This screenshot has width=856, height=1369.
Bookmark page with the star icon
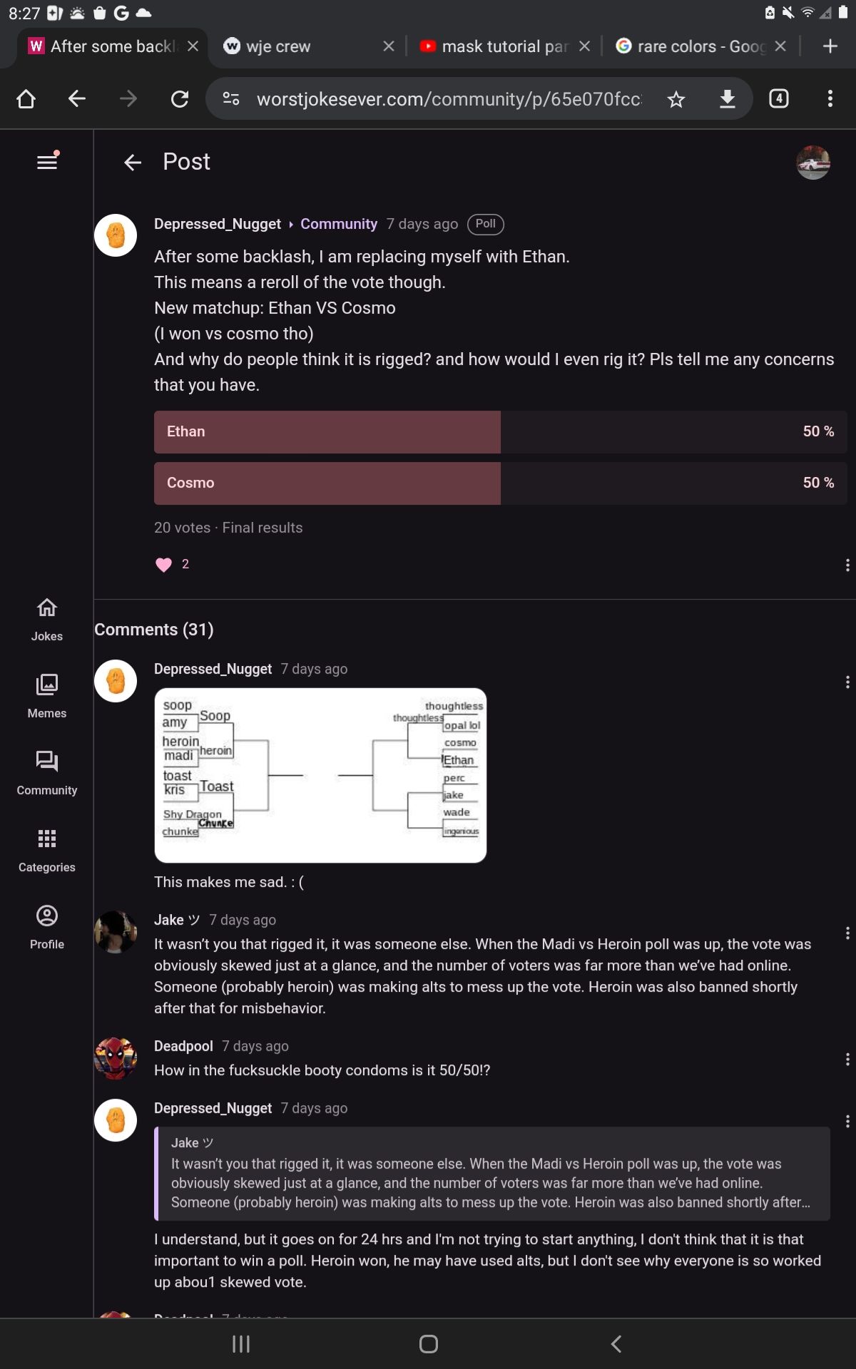(x=676, y=99)
